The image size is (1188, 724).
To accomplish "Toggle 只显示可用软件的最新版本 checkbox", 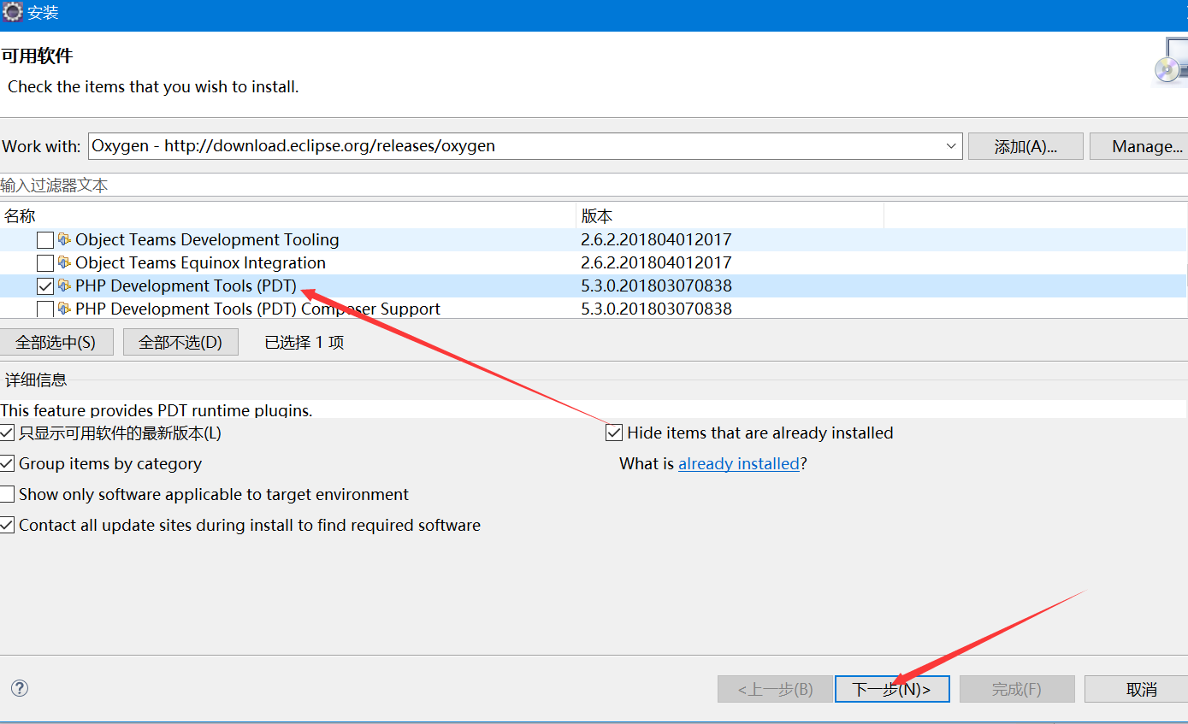I will (7, 433).
